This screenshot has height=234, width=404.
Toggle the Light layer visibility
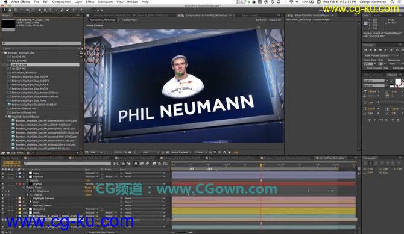(x=3, y=202)
